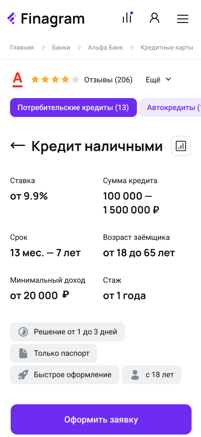Switch to the Автокредиты tab

(x=171, y=108)
